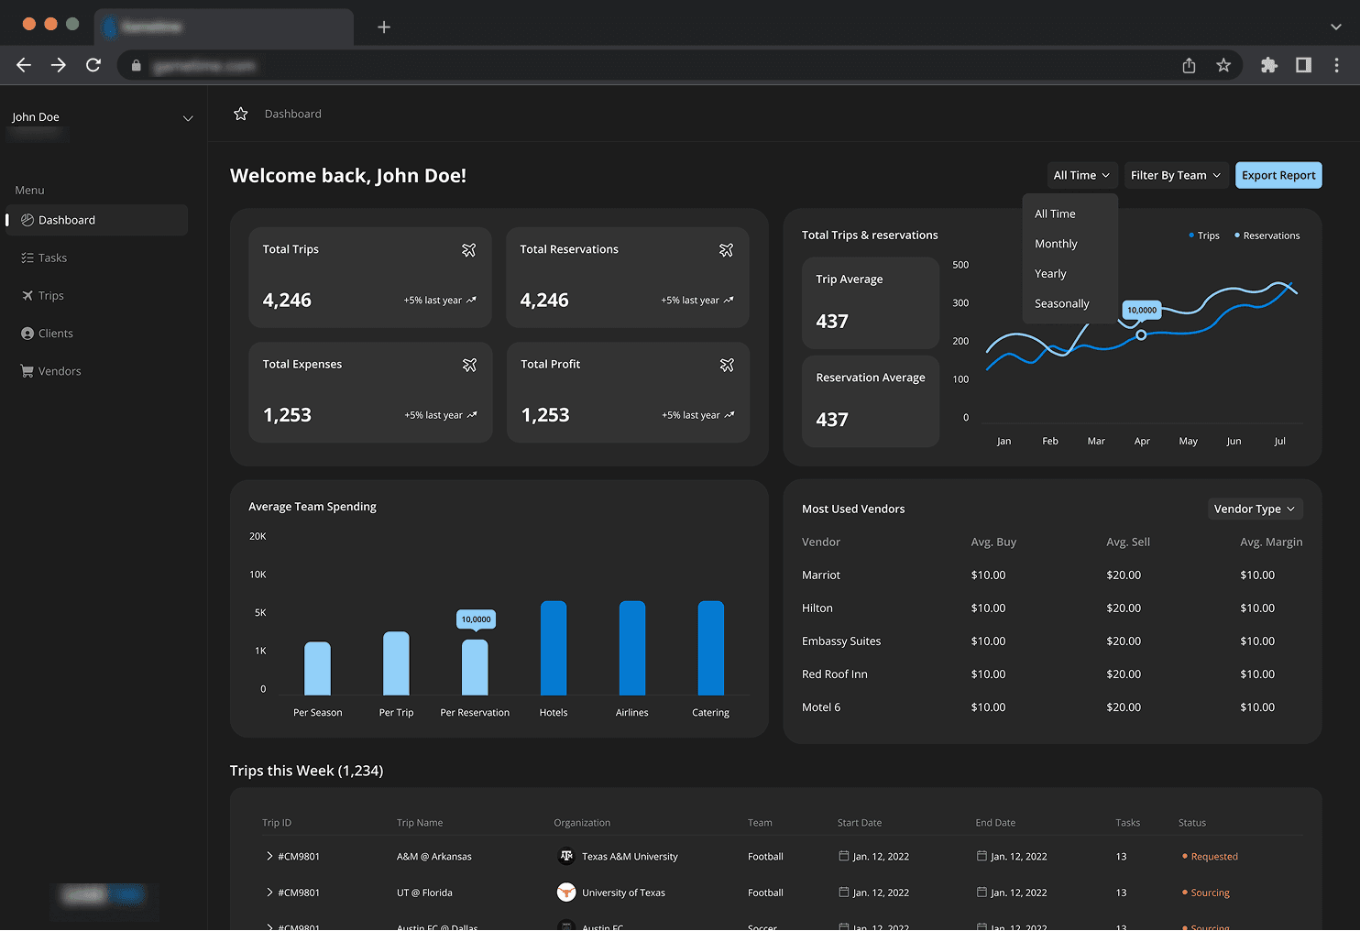This screenshot has width=1360, height=931.
Task: Toggle the Reservations legend series
Action: (x=1267, y=235)
